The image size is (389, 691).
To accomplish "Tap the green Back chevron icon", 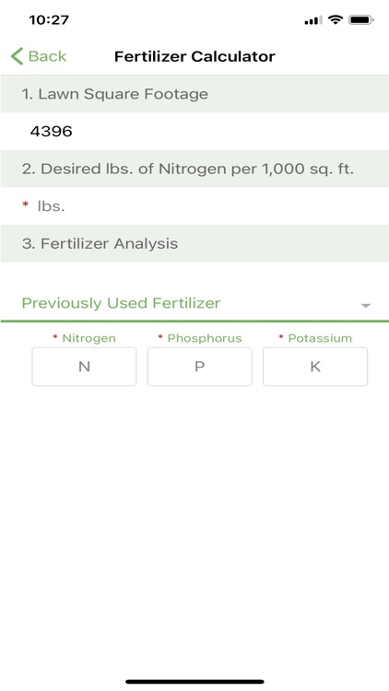I will coord(17,56).
